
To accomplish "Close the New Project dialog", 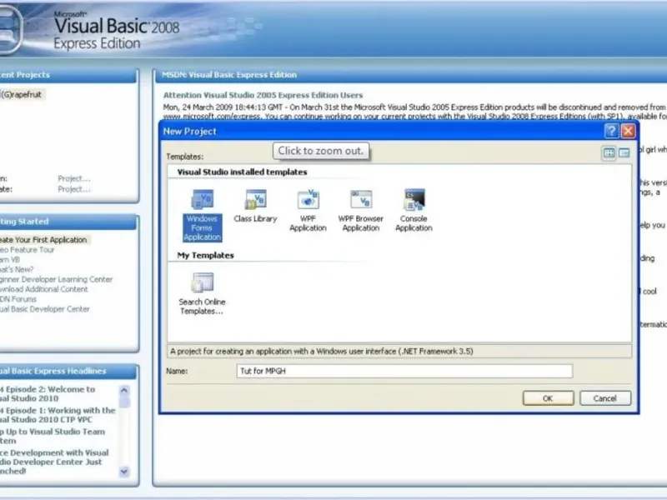I will pos(628,131).
